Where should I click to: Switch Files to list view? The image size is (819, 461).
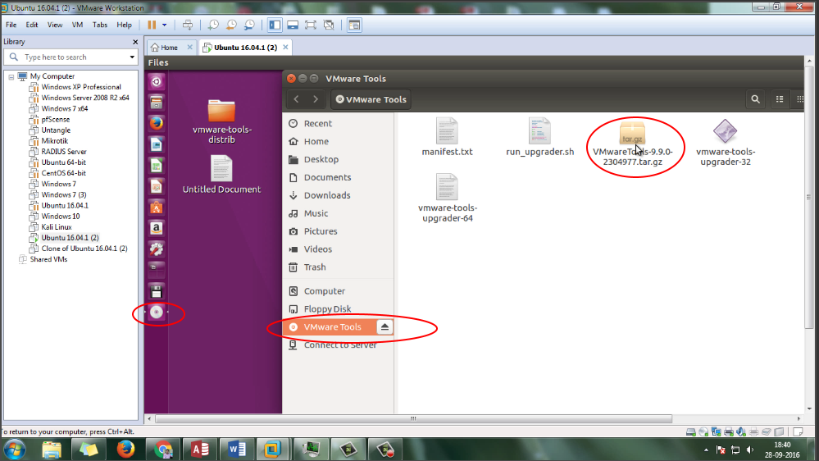(x=780, y=99)
